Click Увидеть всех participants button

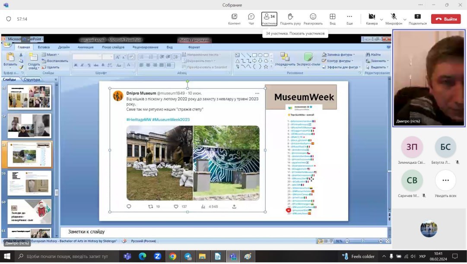[445, 181]
